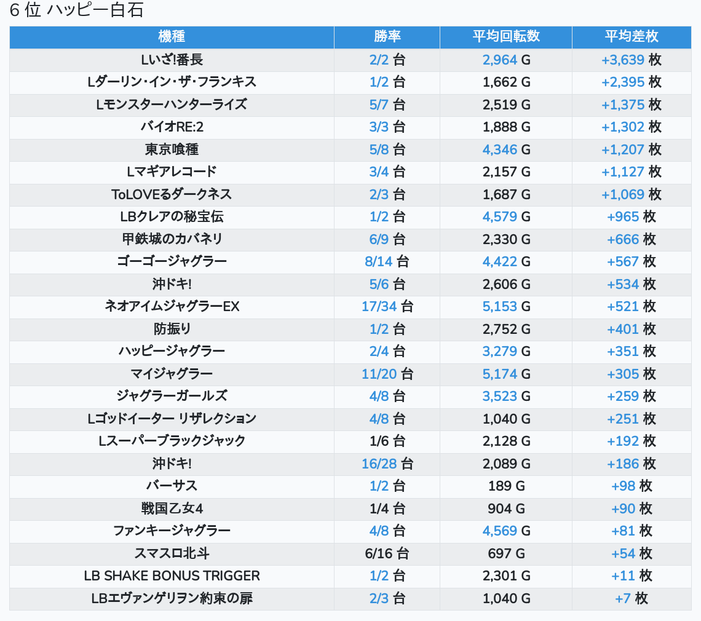701x621 pixels.
Task: Open the 16/28 win rate link
Action: (x=376, y=464)
